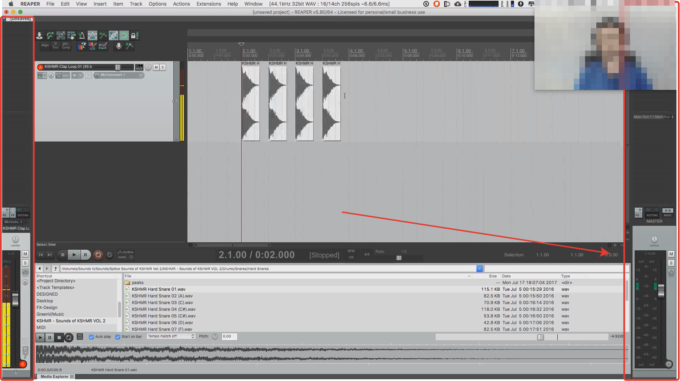680x381 pixels.
Task: Go to project start transport button
Action: (x=41, y=255)
